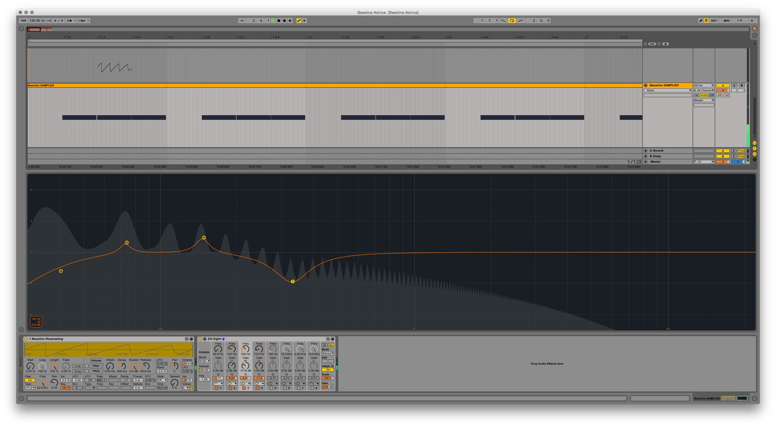Image resolution: width=776 pixels, height=427 pixels.
Task: Click the track pan control showing C
Action: click(x=738, y=90)
